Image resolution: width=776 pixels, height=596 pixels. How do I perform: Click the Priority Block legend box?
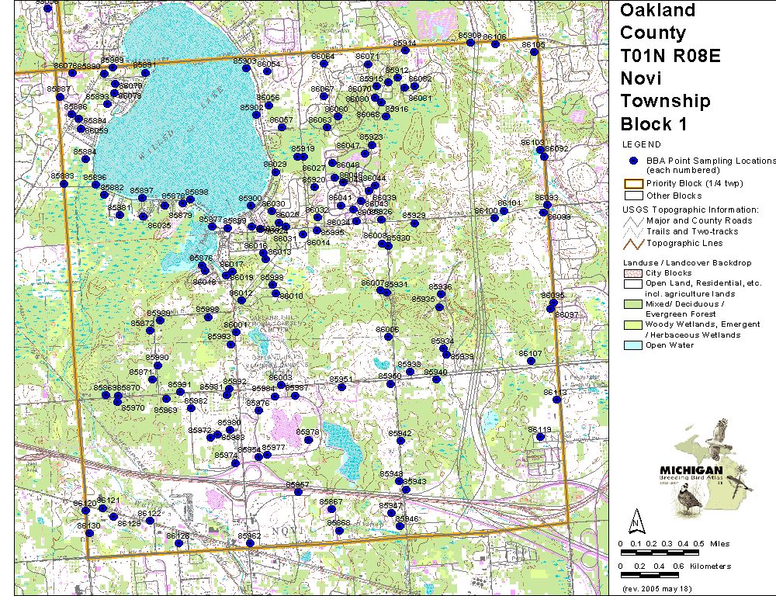click(632, 184)
